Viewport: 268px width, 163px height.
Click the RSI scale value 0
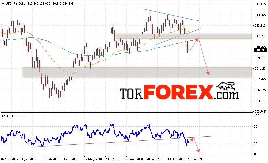255,154
